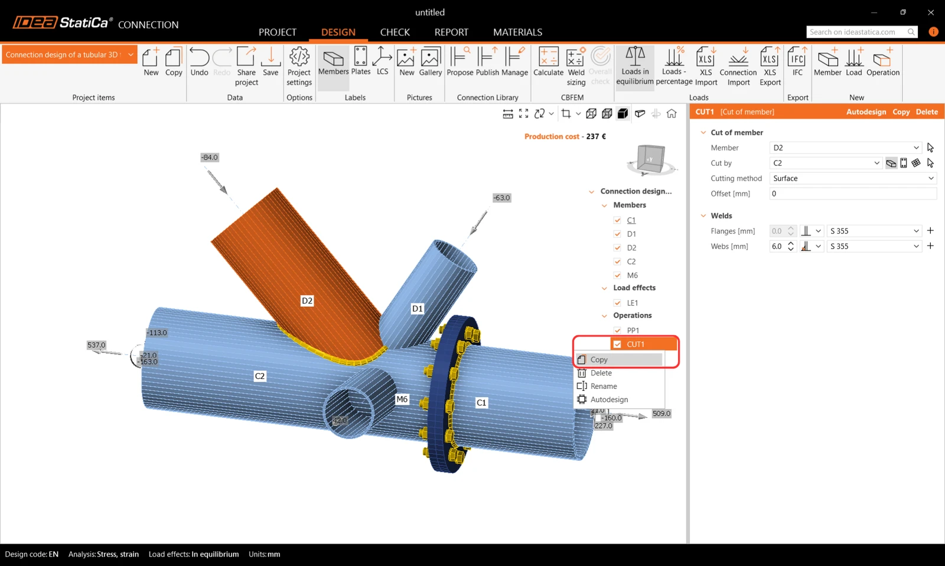Open the pictures Gallery

click(x=431, y=62)
